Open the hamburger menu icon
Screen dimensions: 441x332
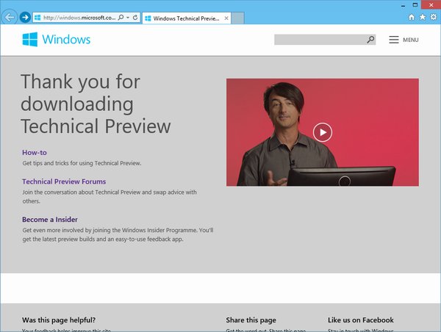pyautogui.click(x=394, y=40)
